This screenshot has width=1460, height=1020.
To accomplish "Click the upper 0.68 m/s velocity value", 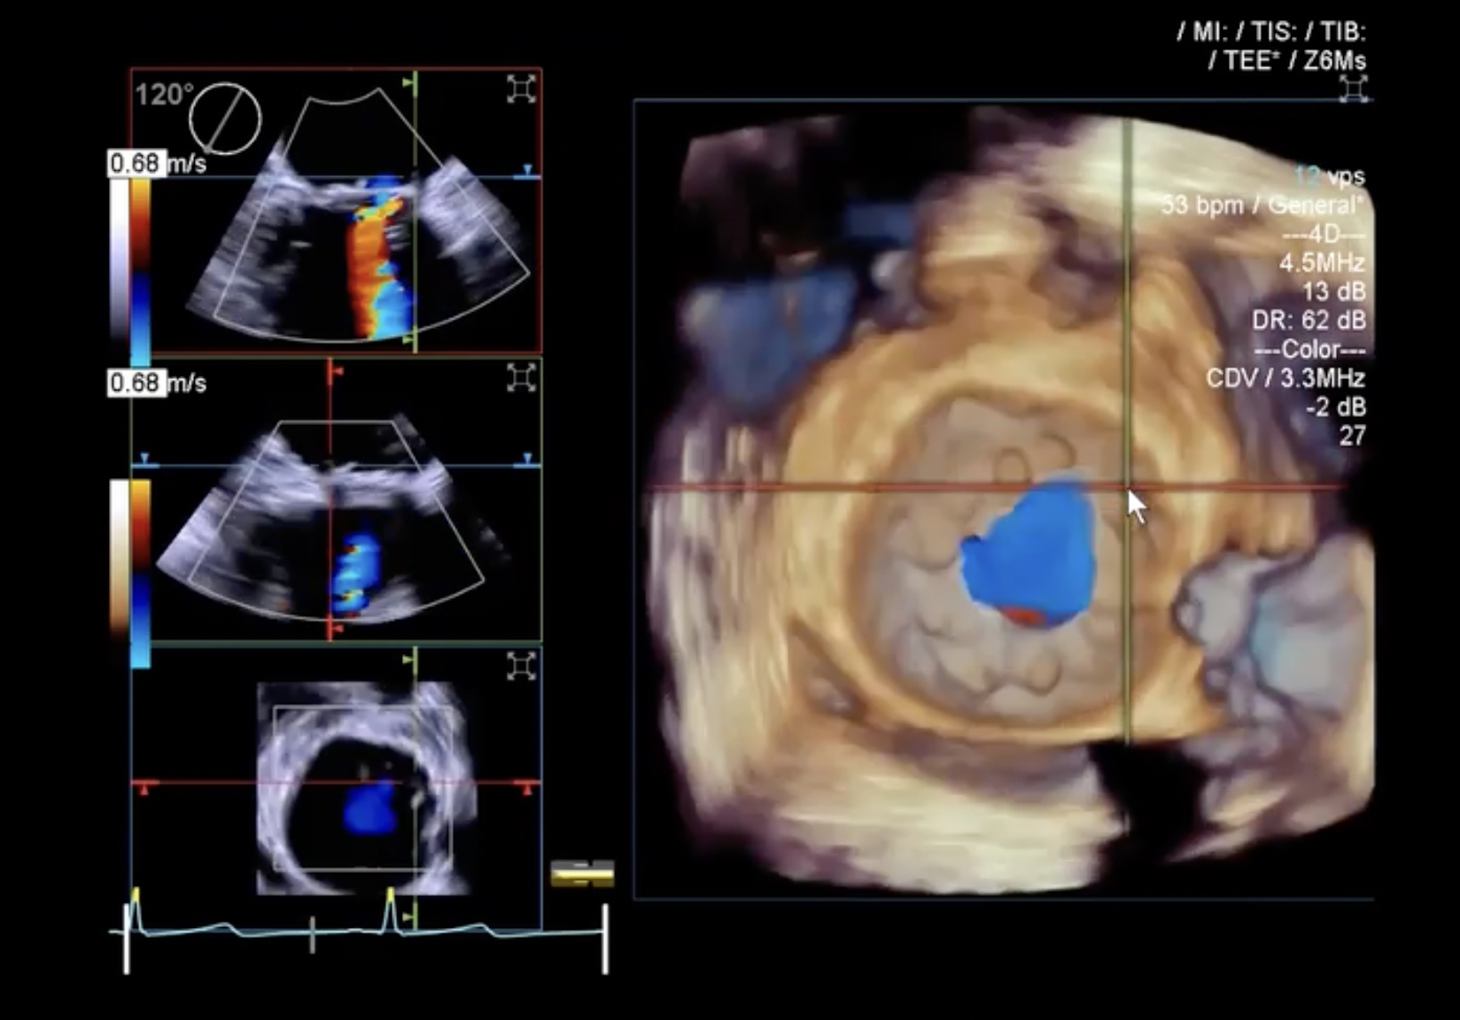I will point(136,164).
